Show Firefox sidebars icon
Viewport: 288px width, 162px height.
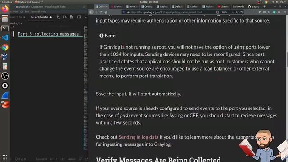(265, 12)
